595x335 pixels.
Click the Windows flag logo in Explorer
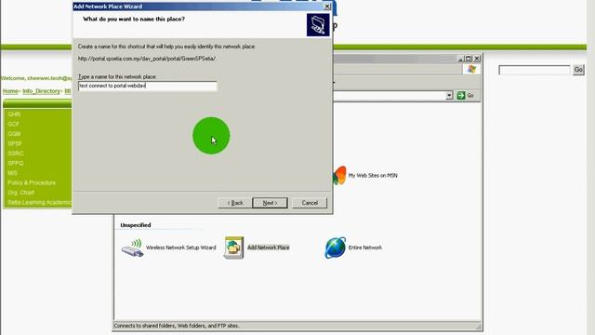pos(471,69)
